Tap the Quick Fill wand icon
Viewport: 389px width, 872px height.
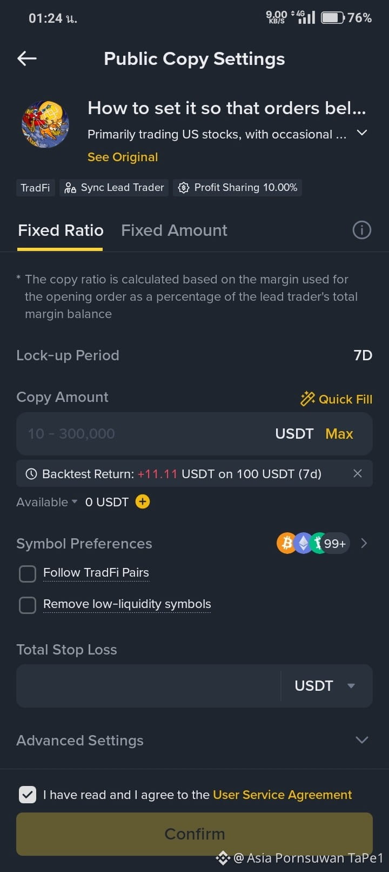[307, 399]
